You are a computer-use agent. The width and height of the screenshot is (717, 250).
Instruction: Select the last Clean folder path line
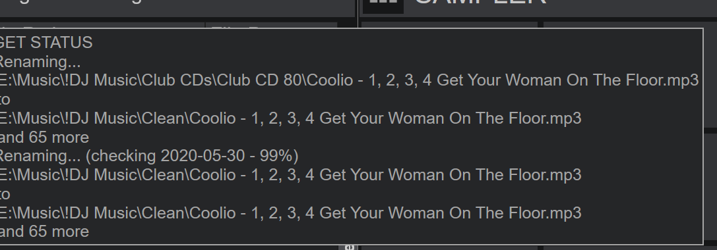[290, 213]
